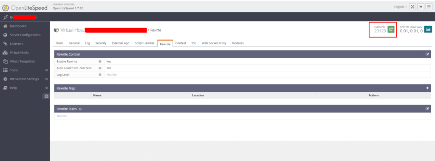Image resolution: width=435 pixels, height=161 pixels.
Task: Click the Location column header
Action: (x=198, y=95)
